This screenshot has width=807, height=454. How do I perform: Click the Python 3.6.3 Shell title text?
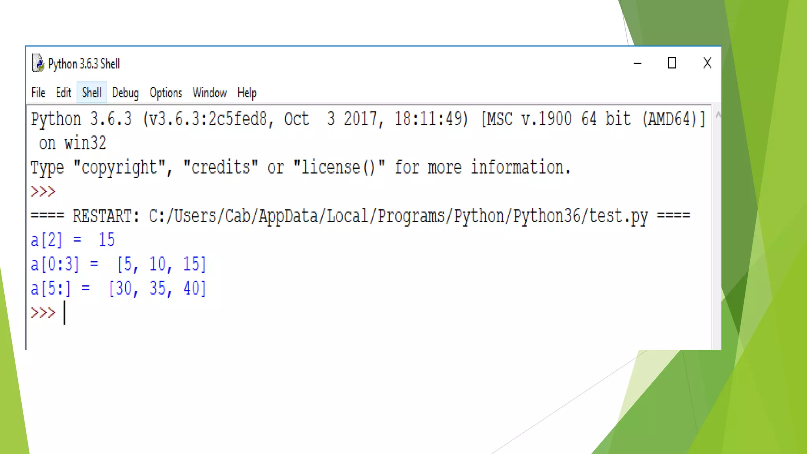click(x=84, y=64)
